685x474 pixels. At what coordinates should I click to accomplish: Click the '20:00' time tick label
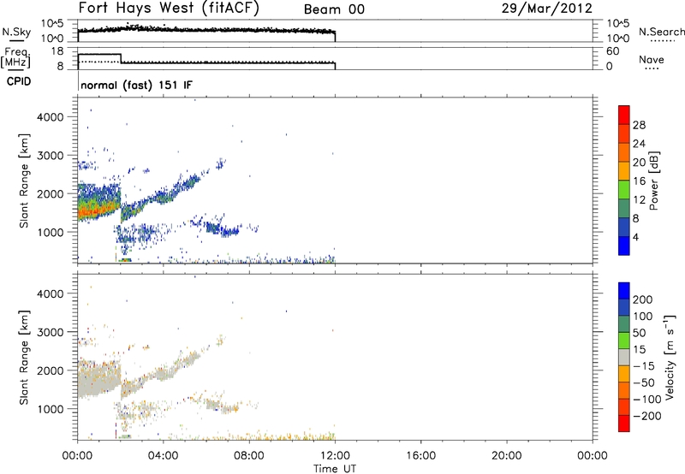pos(507,456)
